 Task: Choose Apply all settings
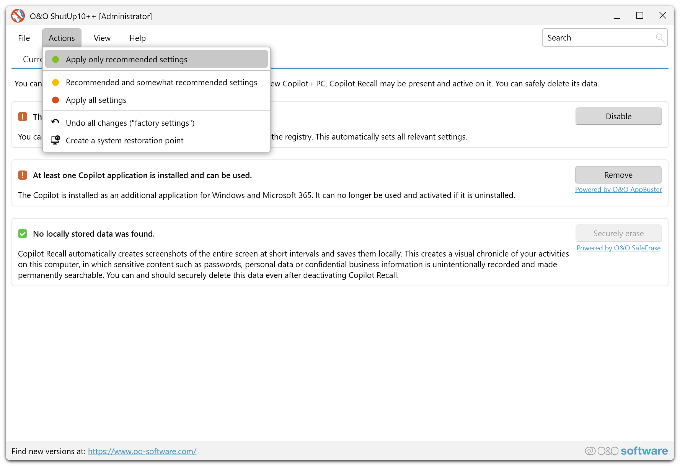point(96,100)
